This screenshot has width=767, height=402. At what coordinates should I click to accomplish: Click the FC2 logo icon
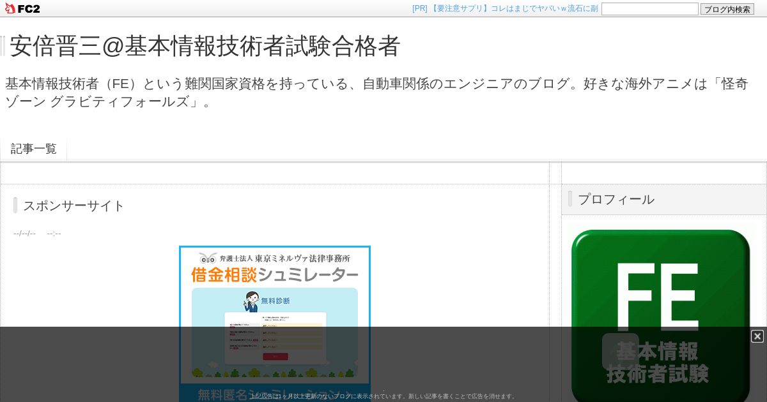coord(22,8)
